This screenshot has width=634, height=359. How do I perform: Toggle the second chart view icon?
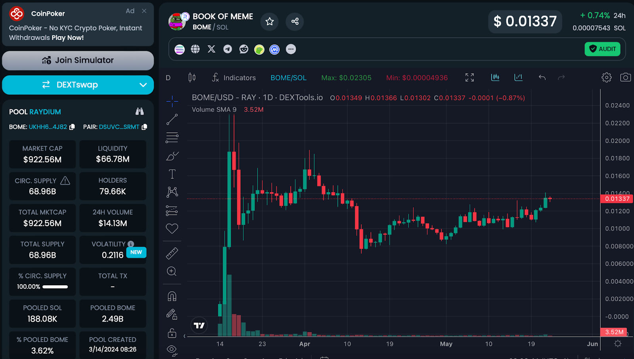(x=518, y=78)
